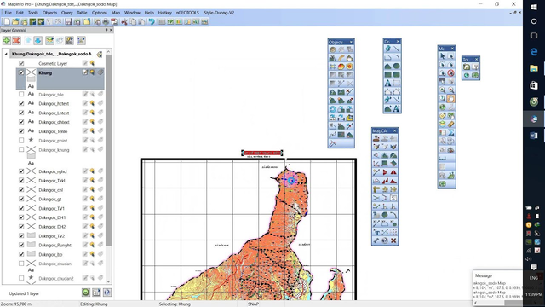
Task: Select the Grabber hand tool in Main palette
Action: tap(450, 99)
